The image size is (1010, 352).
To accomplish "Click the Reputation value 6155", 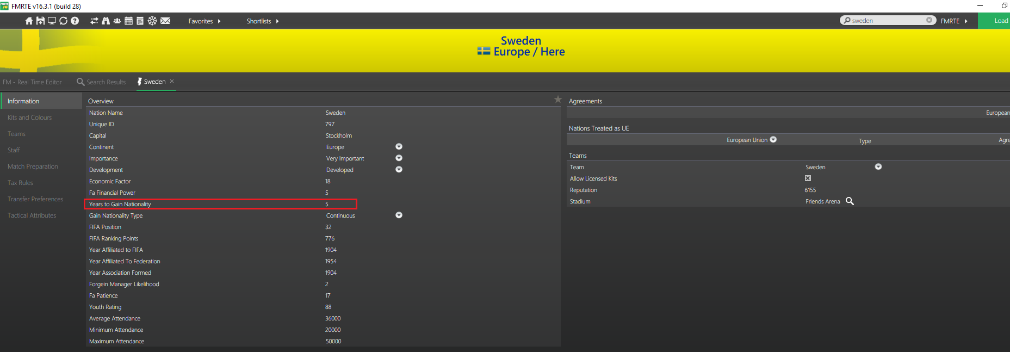I will 810,190.
